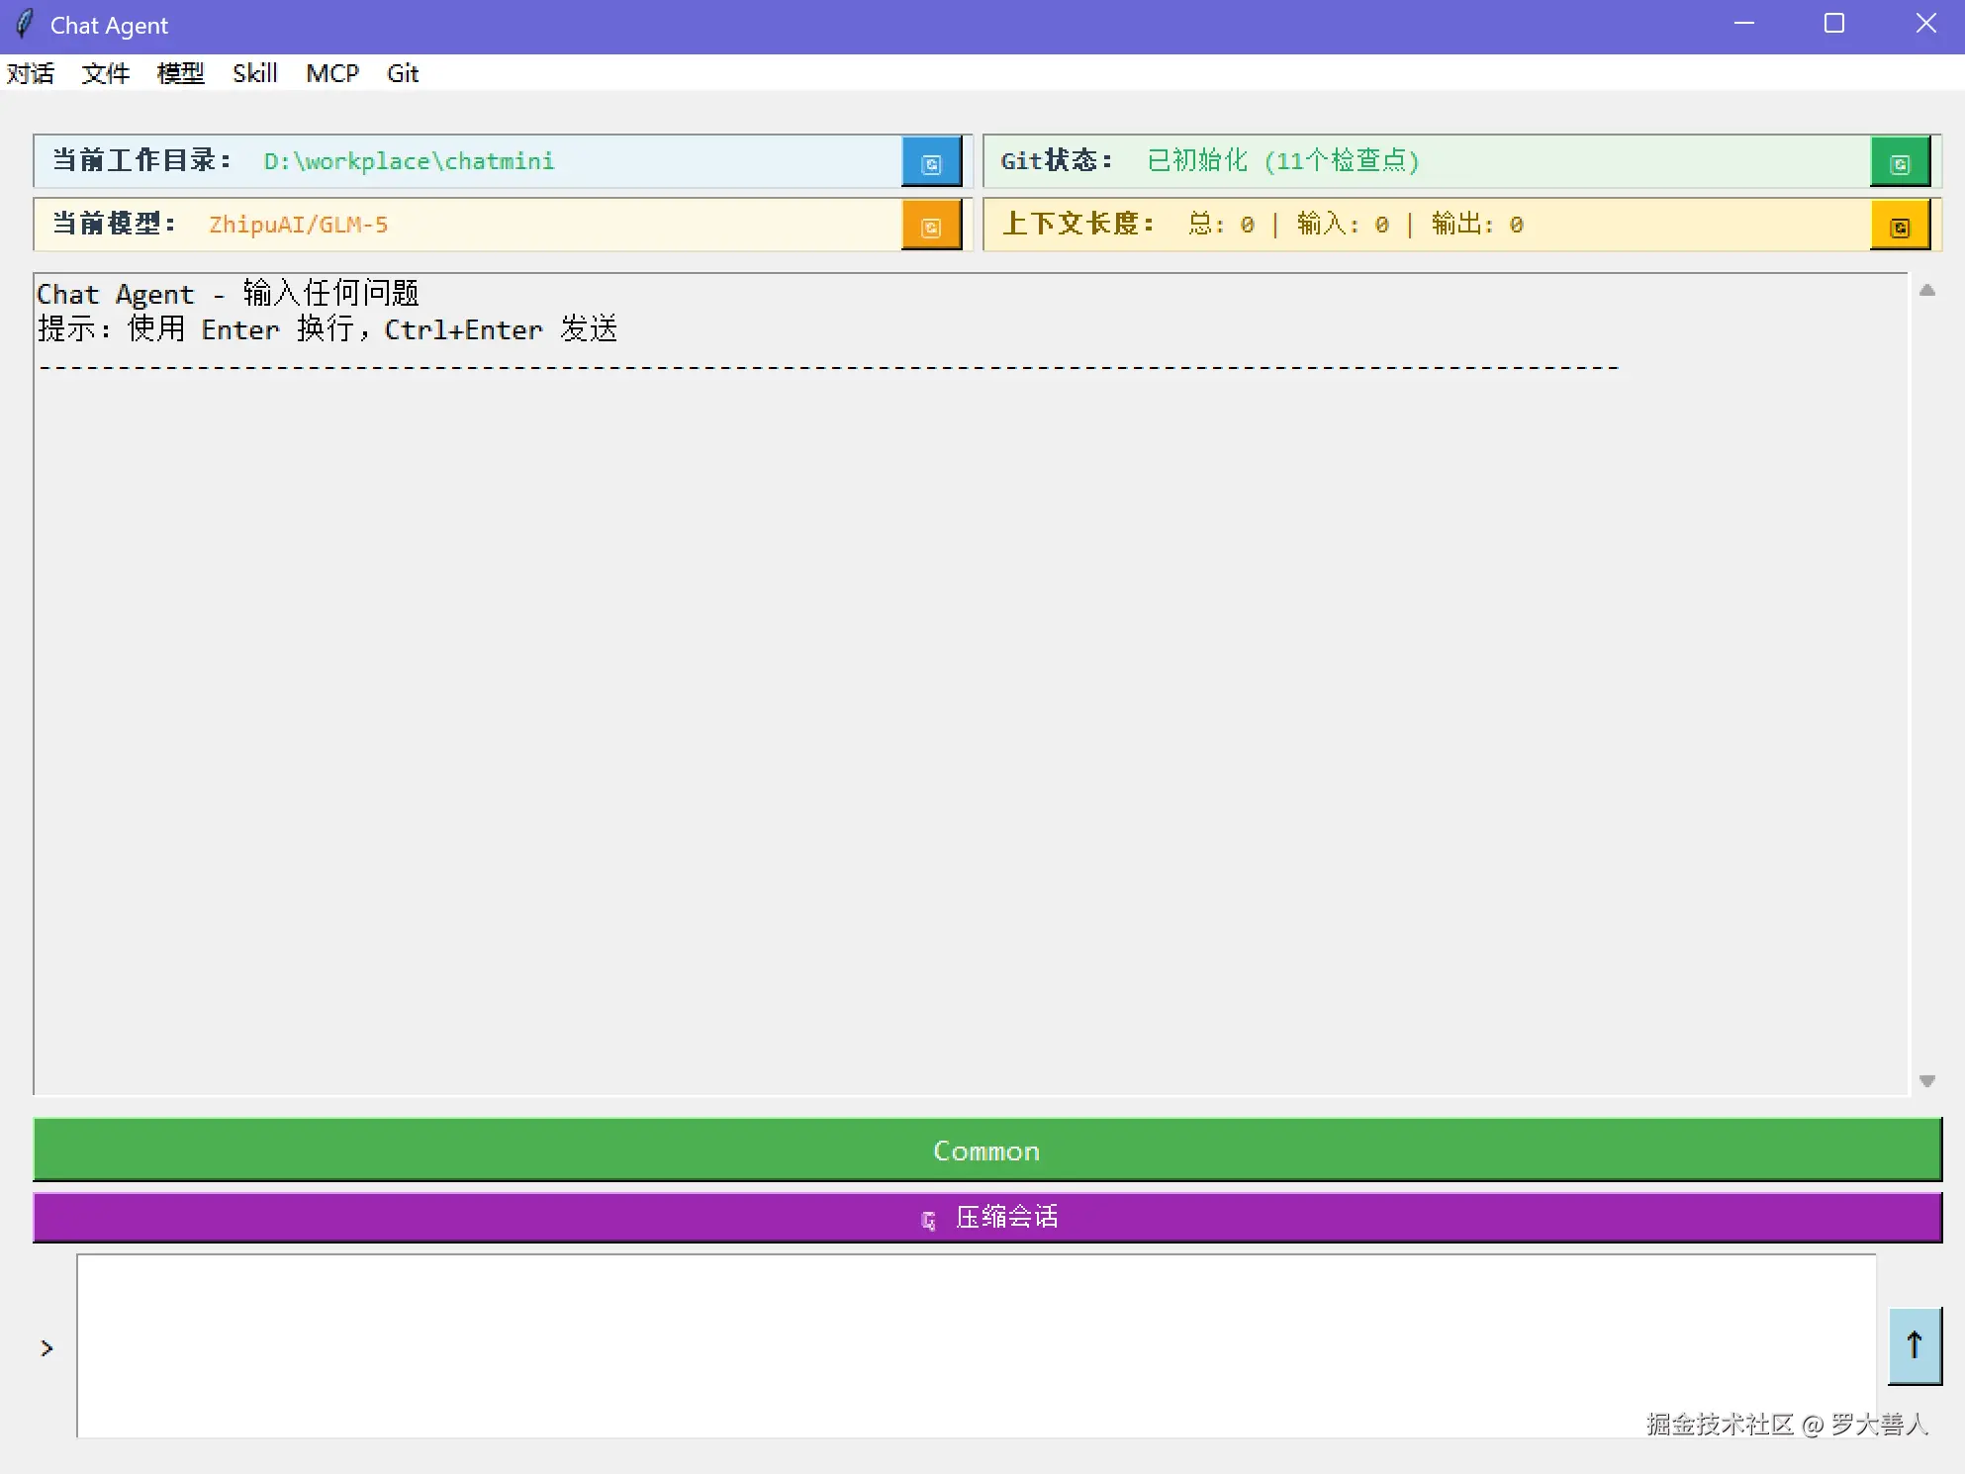
Task: Send message with the up-arrow button
Action: 1915,1345
